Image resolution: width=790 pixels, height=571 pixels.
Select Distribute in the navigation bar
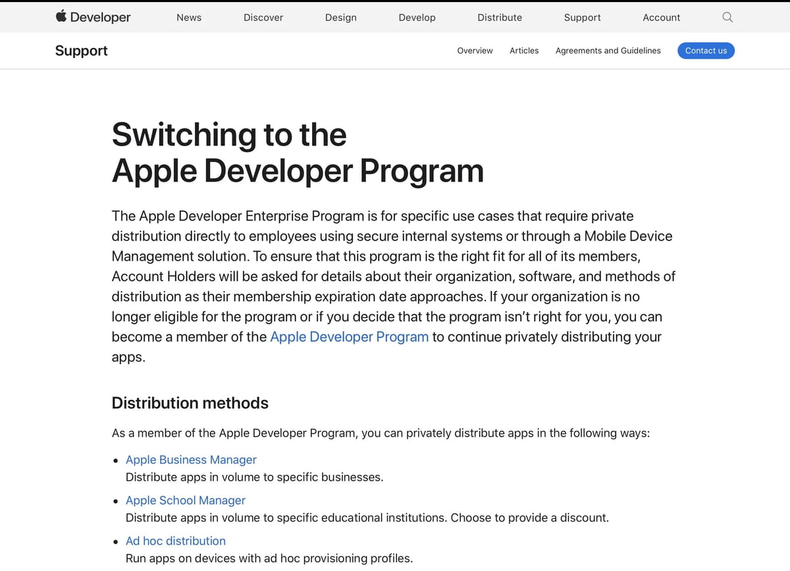tap(500, 18)
